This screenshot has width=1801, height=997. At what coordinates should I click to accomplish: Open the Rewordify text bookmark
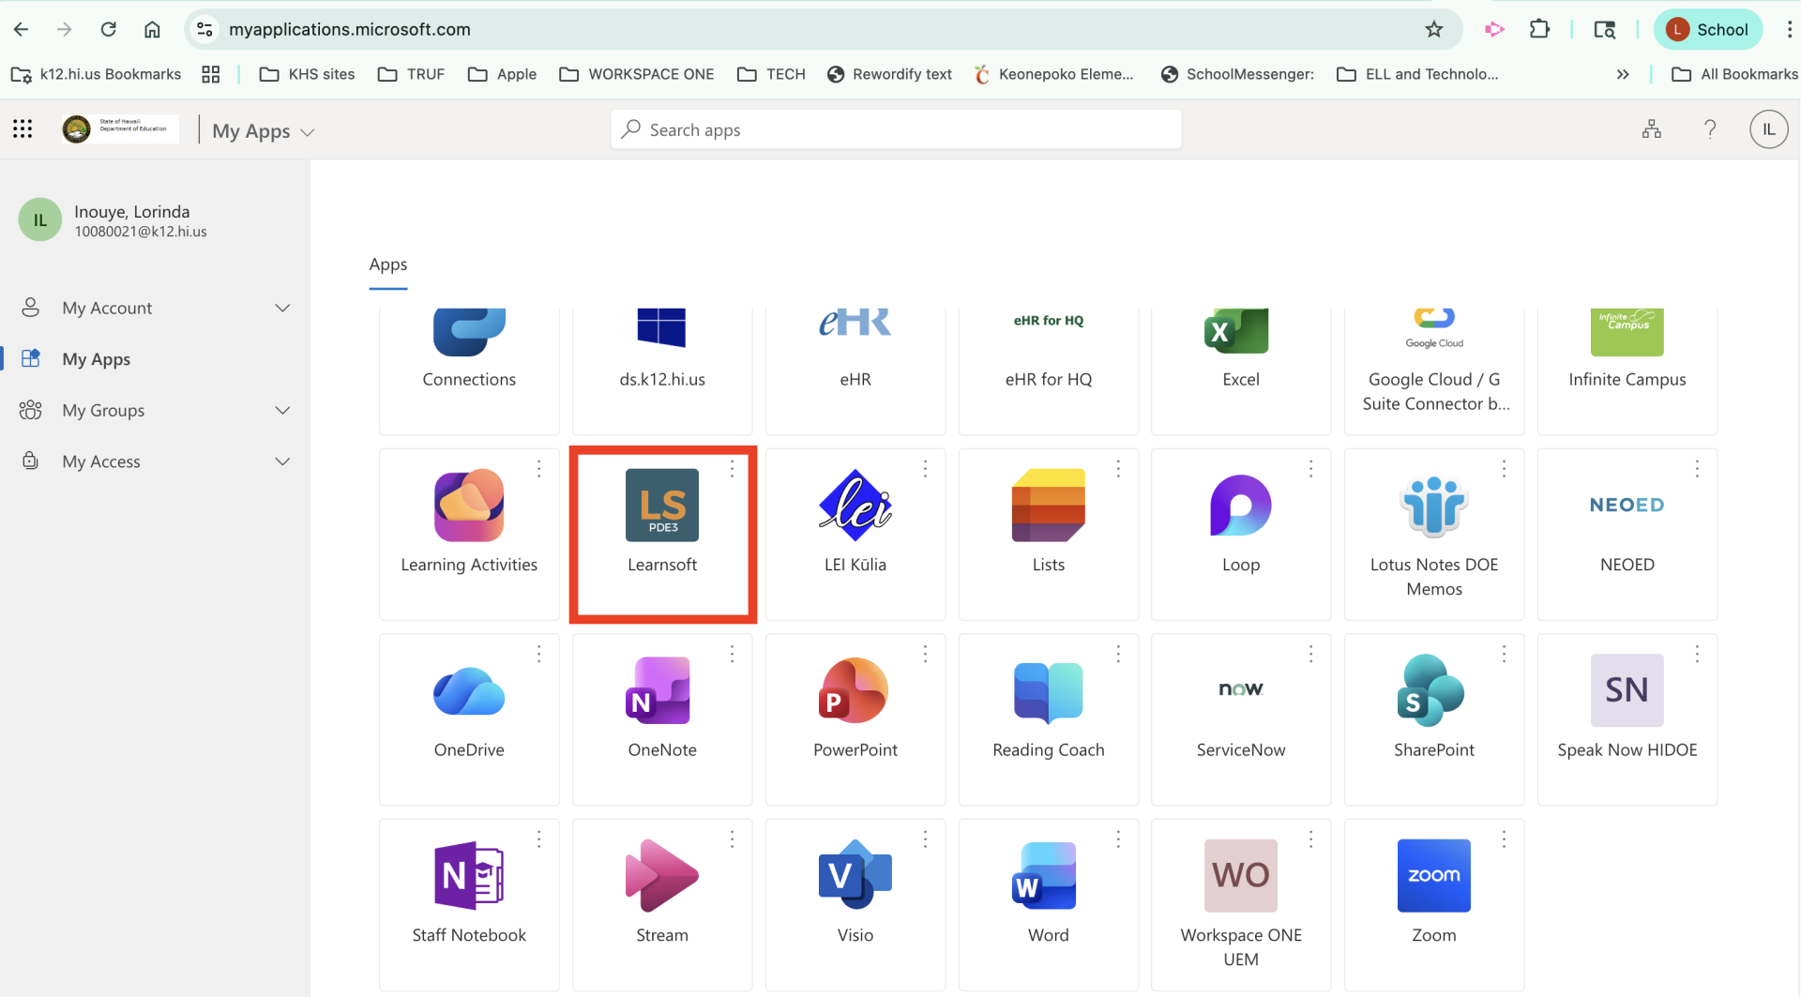click(889, 74)
